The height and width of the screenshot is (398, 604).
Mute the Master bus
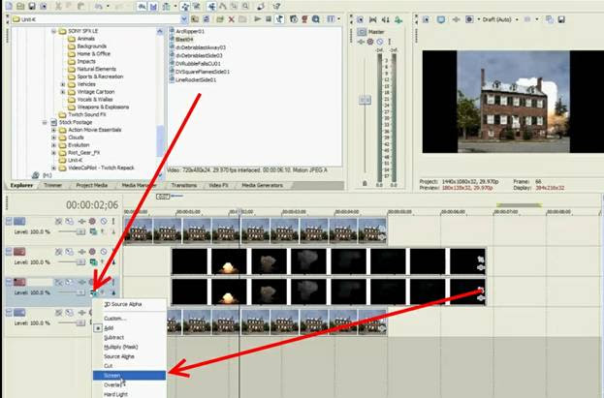[x=380, y=42]
